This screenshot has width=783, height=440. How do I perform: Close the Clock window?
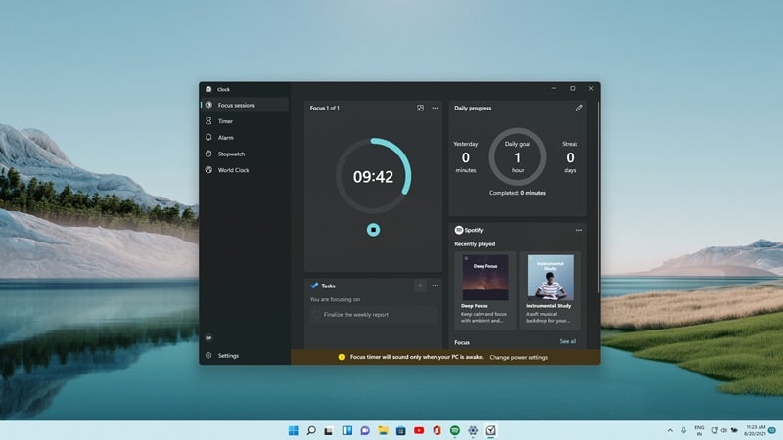[x=591, y=88]
